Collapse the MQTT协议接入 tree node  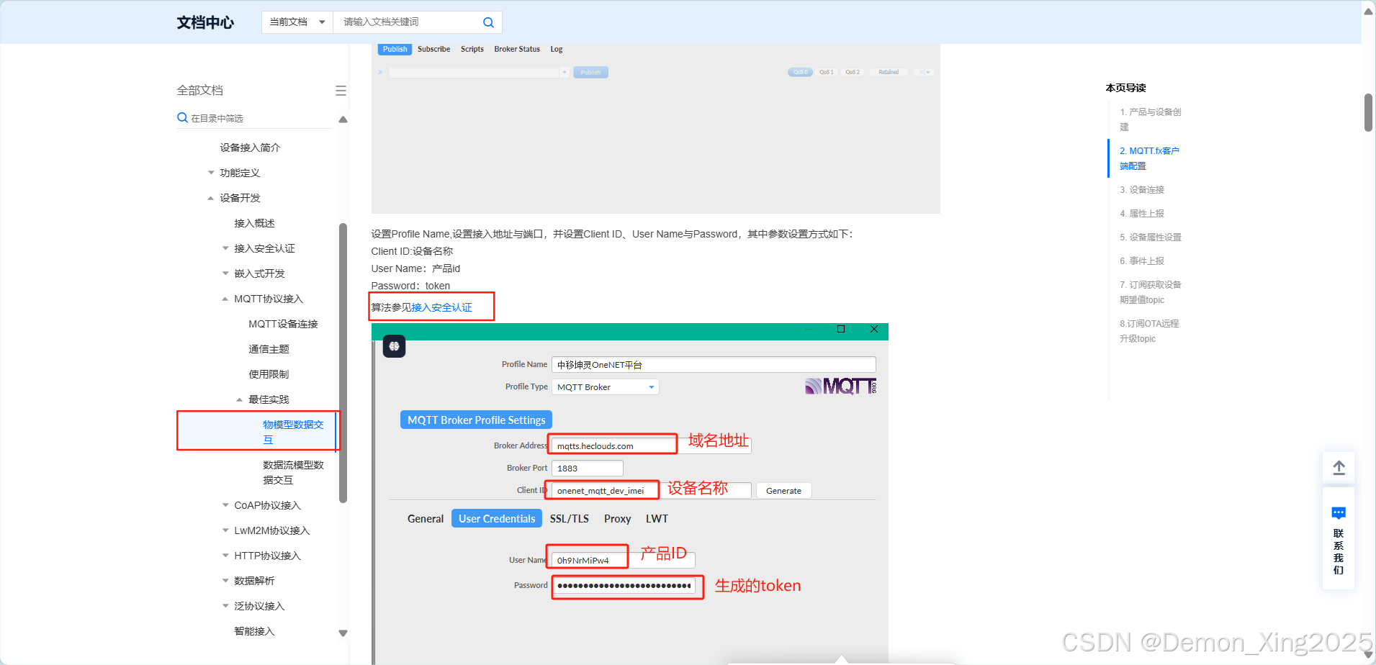(x=225, y=299)
